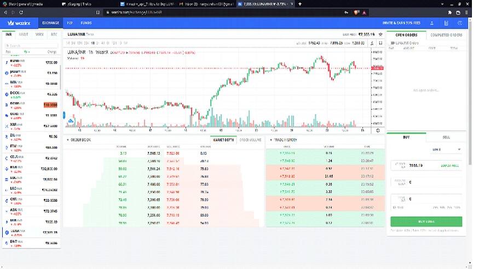Click the Amount LUNA input field
Screen dimensions: 479x269
(426, 182)
